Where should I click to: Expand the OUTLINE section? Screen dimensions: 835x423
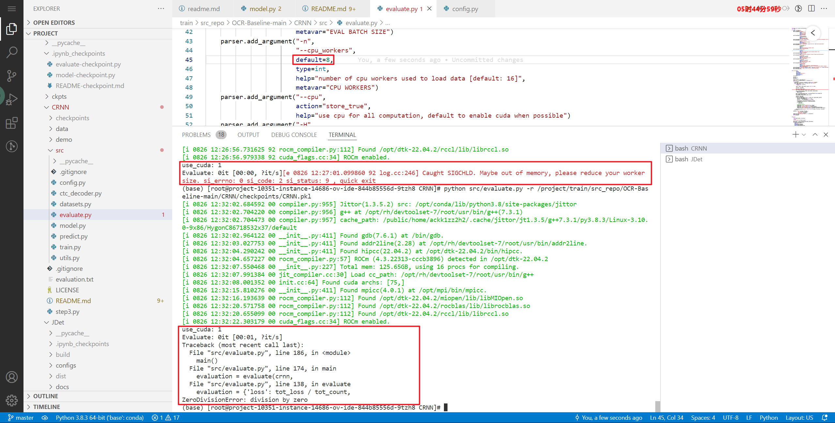46,396
